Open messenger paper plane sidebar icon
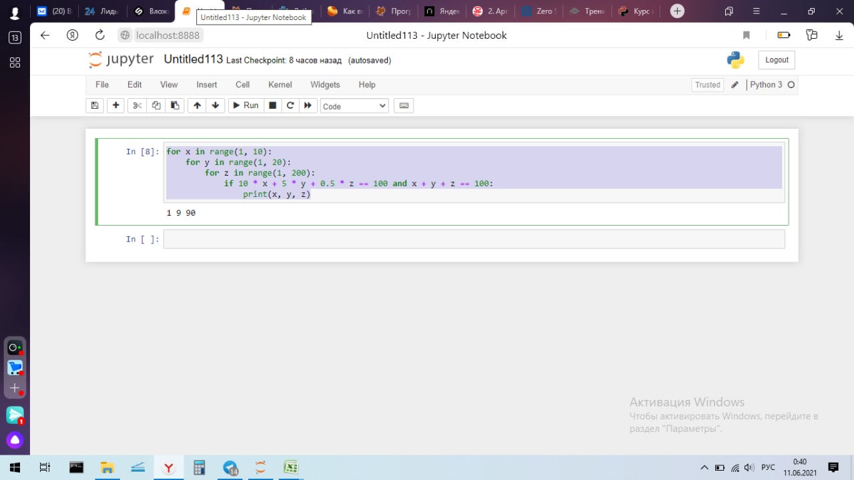Image resolution: width=854 pixels, height=480 pixels. tap(15, 415)
